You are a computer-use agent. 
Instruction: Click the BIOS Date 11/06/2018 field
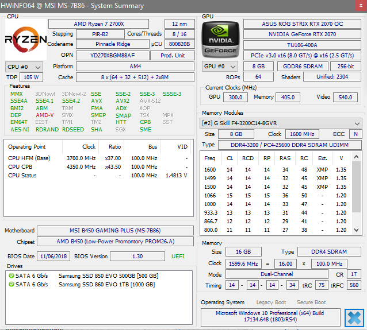point(53,257)
